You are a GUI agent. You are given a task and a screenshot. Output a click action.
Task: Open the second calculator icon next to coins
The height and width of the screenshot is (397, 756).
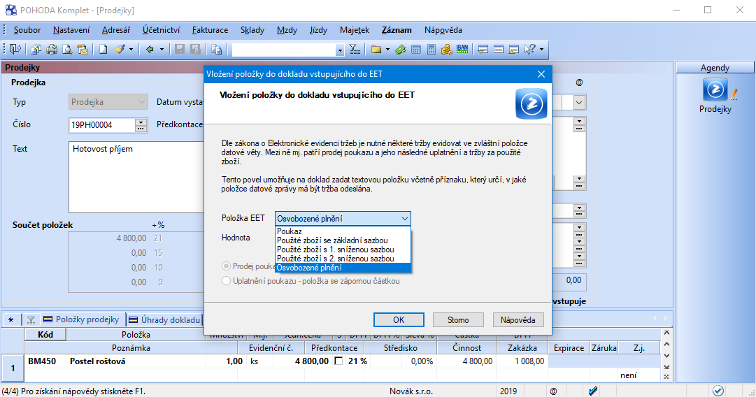click(432, 49)
